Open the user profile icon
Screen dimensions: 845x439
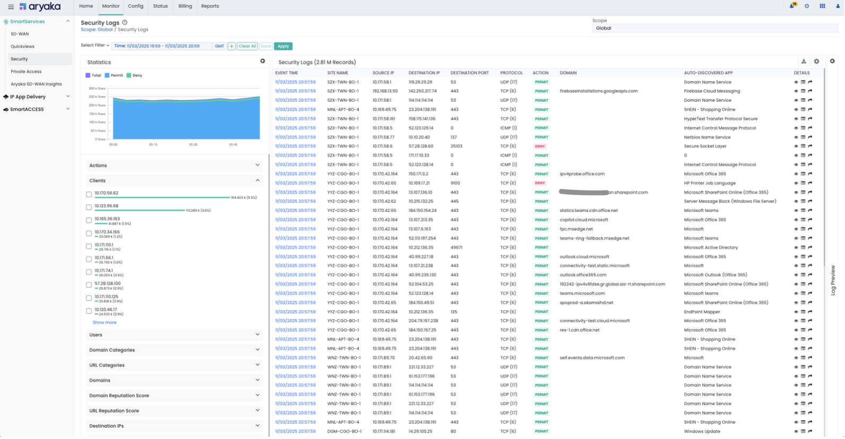click(838, 6)
